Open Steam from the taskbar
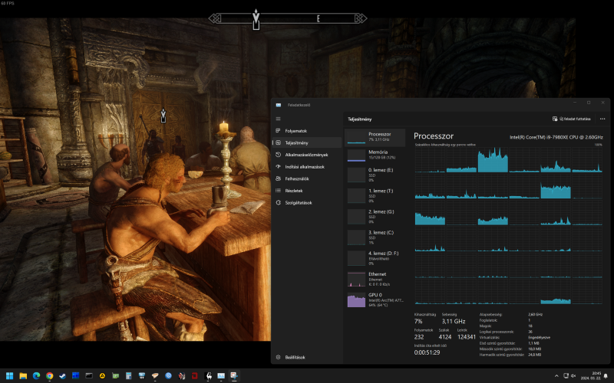Screen dimensions: 614x383 [63, 376]
